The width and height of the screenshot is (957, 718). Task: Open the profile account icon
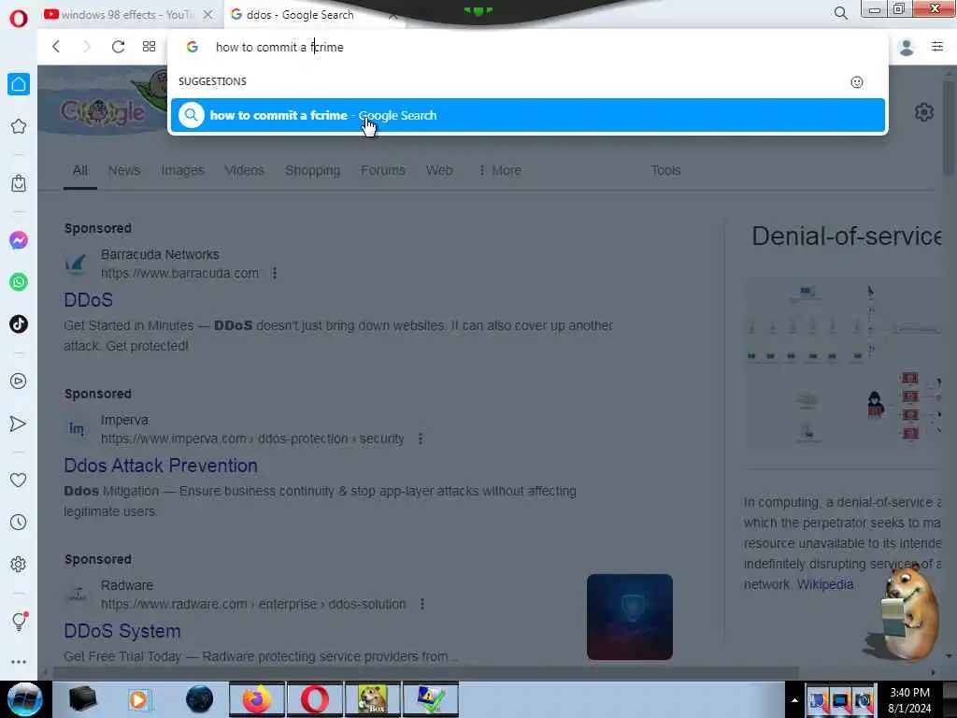[x=907, y=47]
